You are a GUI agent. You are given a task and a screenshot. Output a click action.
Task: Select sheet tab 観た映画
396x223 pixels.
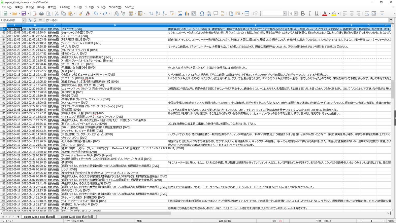[39, 217]
